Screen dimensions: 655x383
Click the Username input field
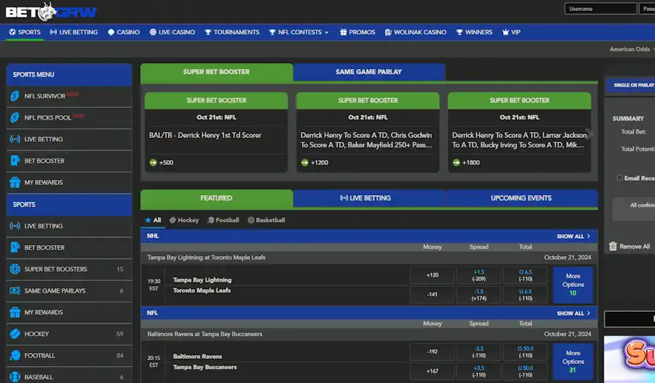601,9
